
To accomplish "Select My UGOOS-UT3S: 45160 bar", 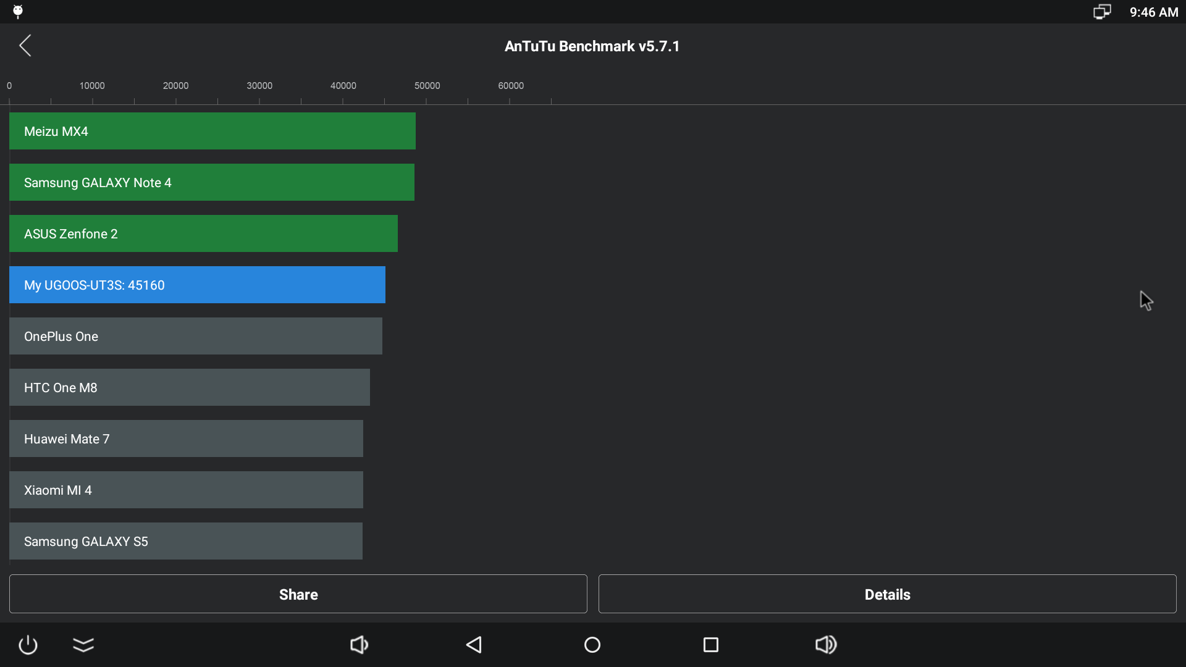I will tap(197, 285).
